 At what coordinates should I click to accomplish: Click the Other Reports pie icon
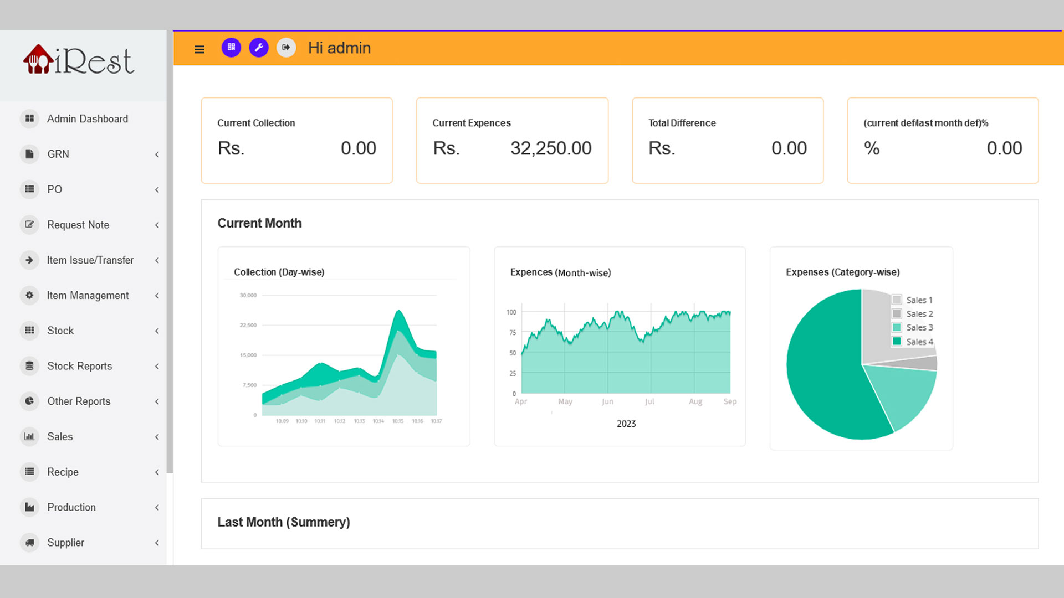[x=29, y=401]
